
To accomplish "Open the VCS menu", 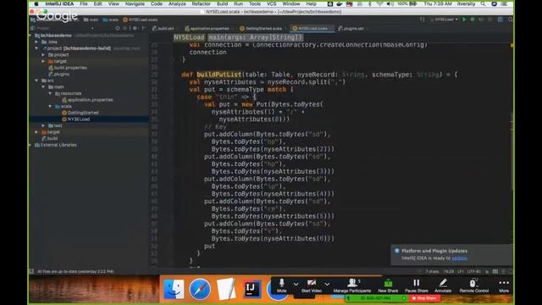I will point(271,3).
